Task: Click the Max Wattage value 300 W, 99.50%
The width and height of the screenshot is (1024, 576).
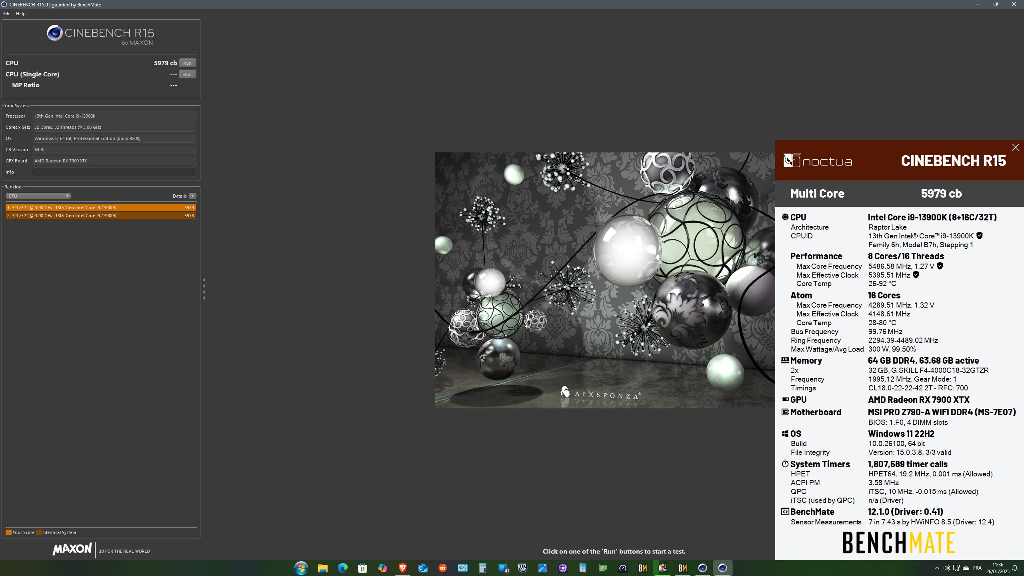Action: coord(892,349)
